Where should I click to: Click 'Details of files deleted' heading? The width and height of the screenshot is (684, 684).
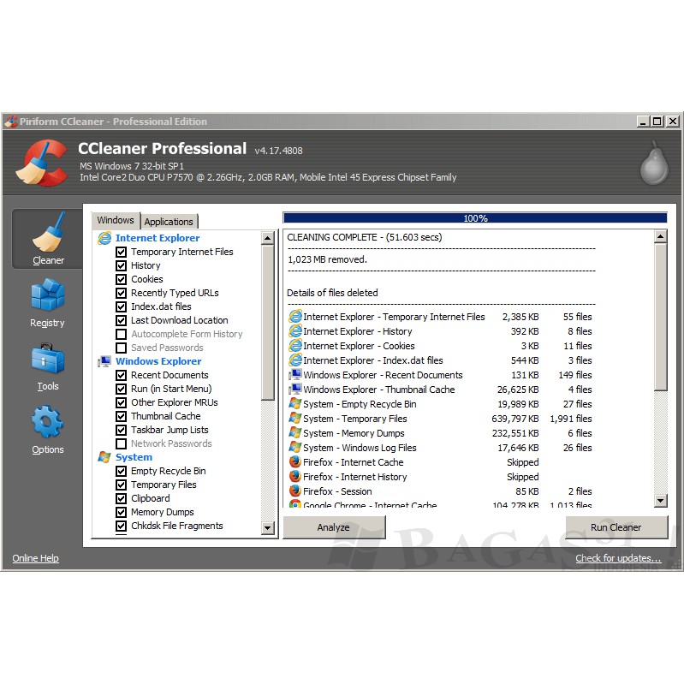tap(332, 293)
